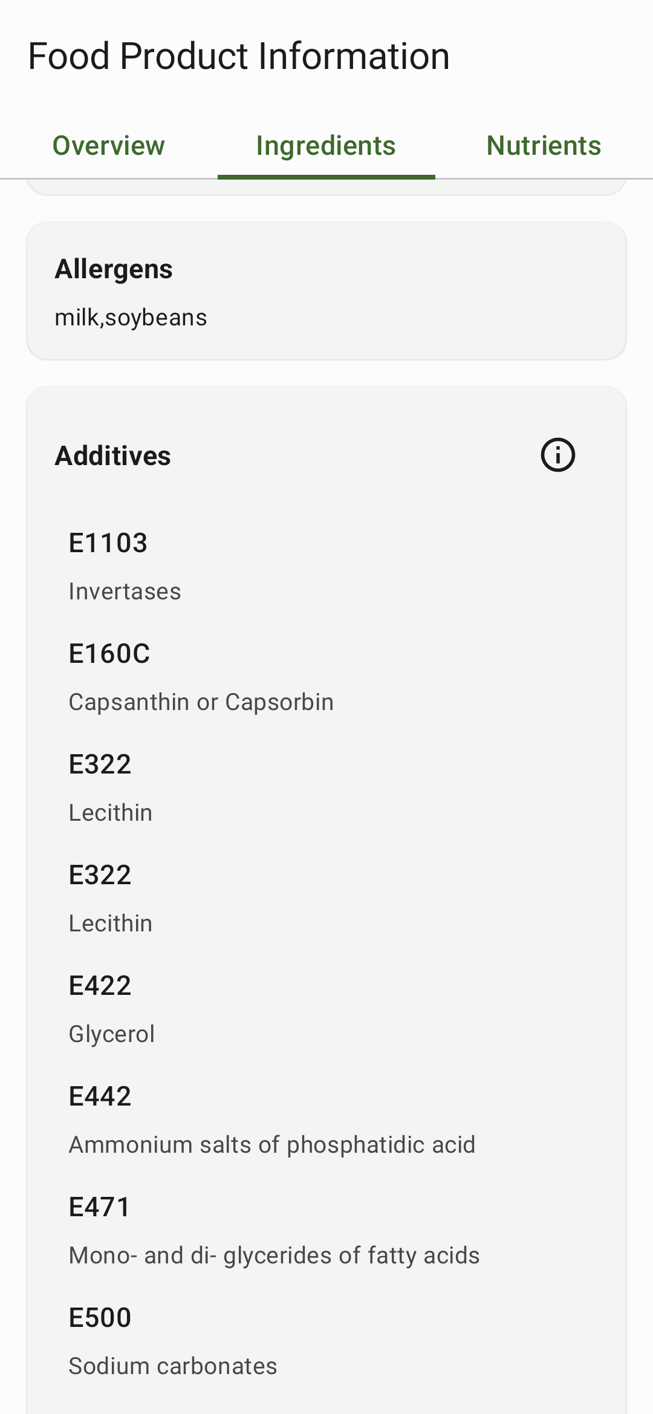This screenshot has height=1414, width=653.
Task: Tap the E160C additive code
Action: coord(109,654)
